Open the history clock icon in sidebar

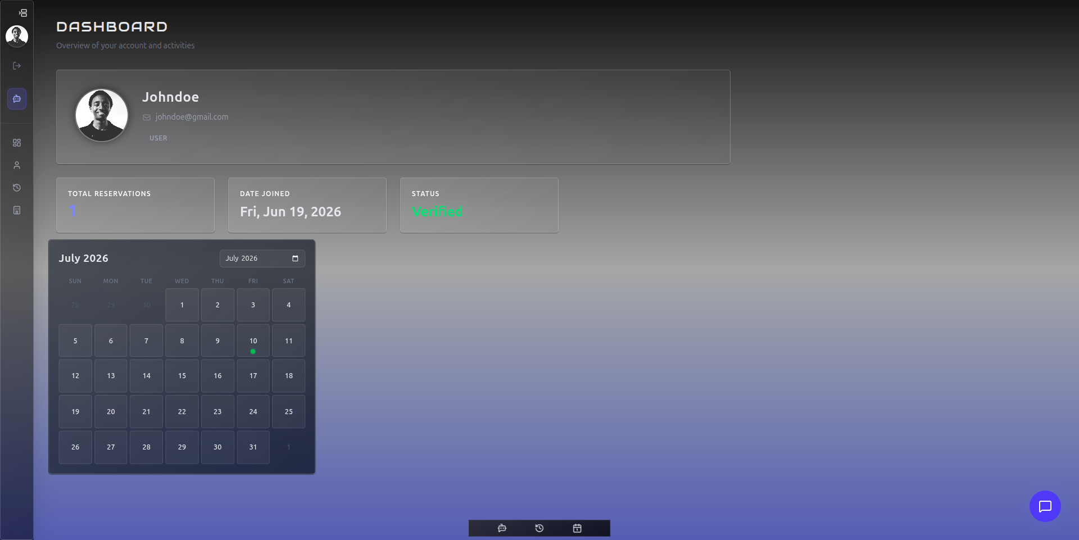coord(17,188)
